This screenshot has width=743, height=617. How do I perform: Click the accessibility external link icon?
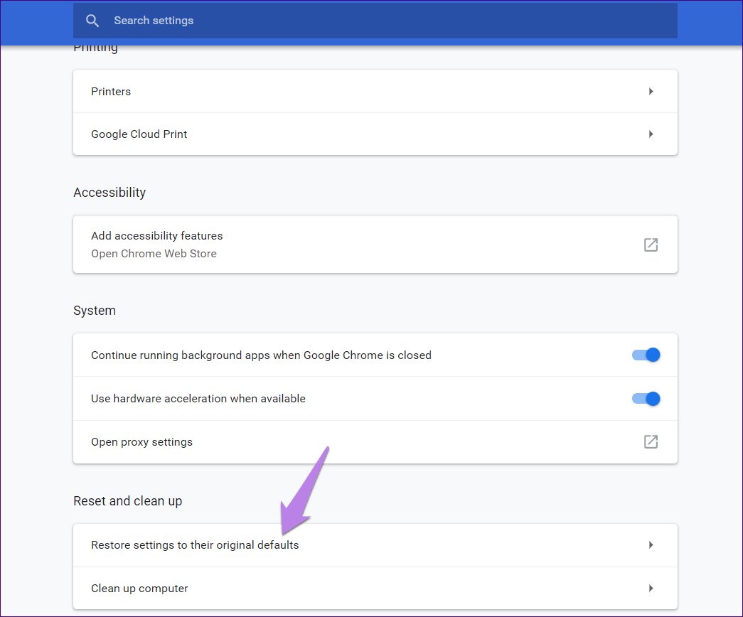coord(651,245)
